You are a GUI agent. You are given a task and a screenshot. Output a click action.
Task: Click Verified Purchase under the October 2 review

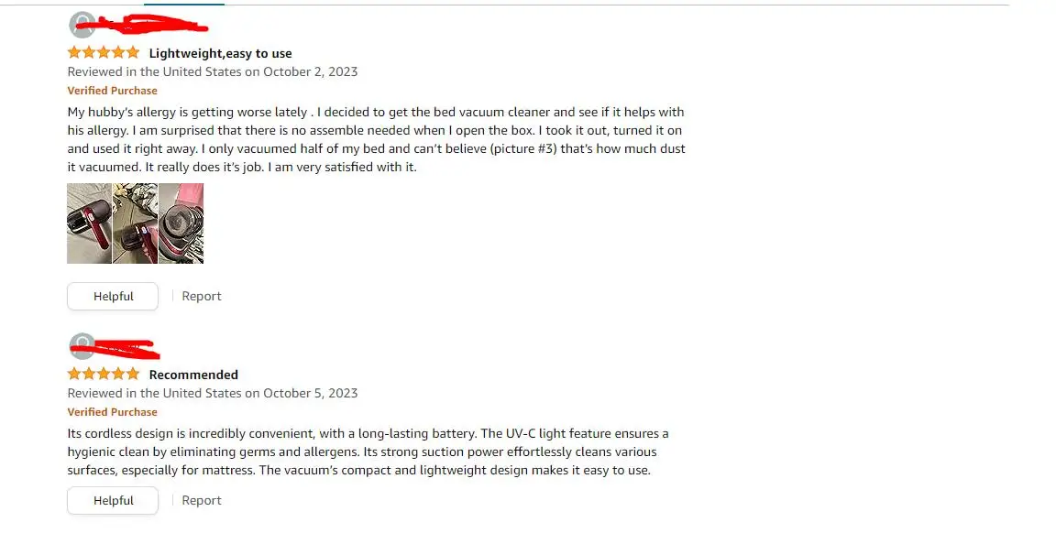click(112, 91)
